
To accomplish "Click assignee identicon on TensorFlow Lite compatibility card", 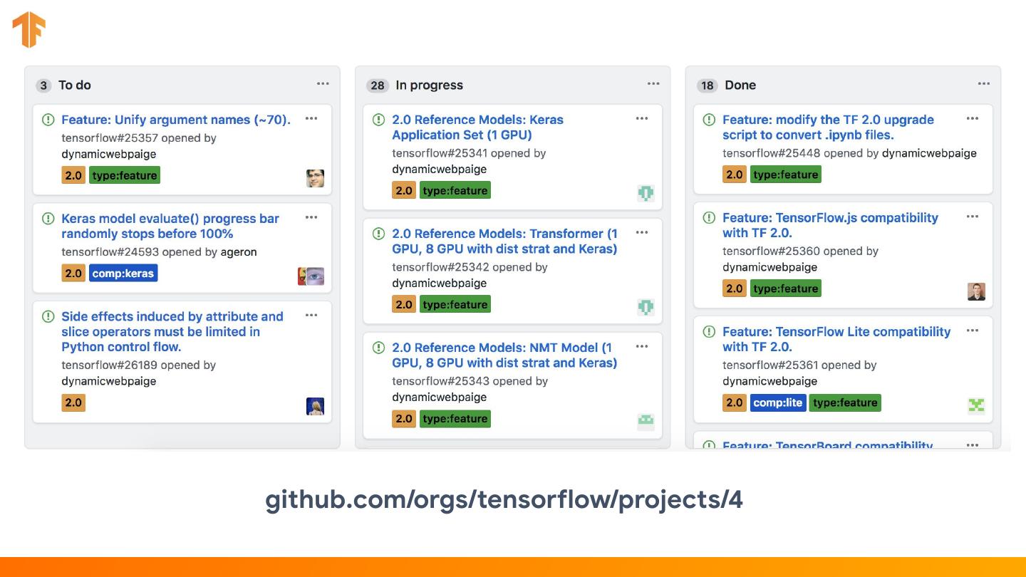I will pyautogui.click(x=976, y=405).
